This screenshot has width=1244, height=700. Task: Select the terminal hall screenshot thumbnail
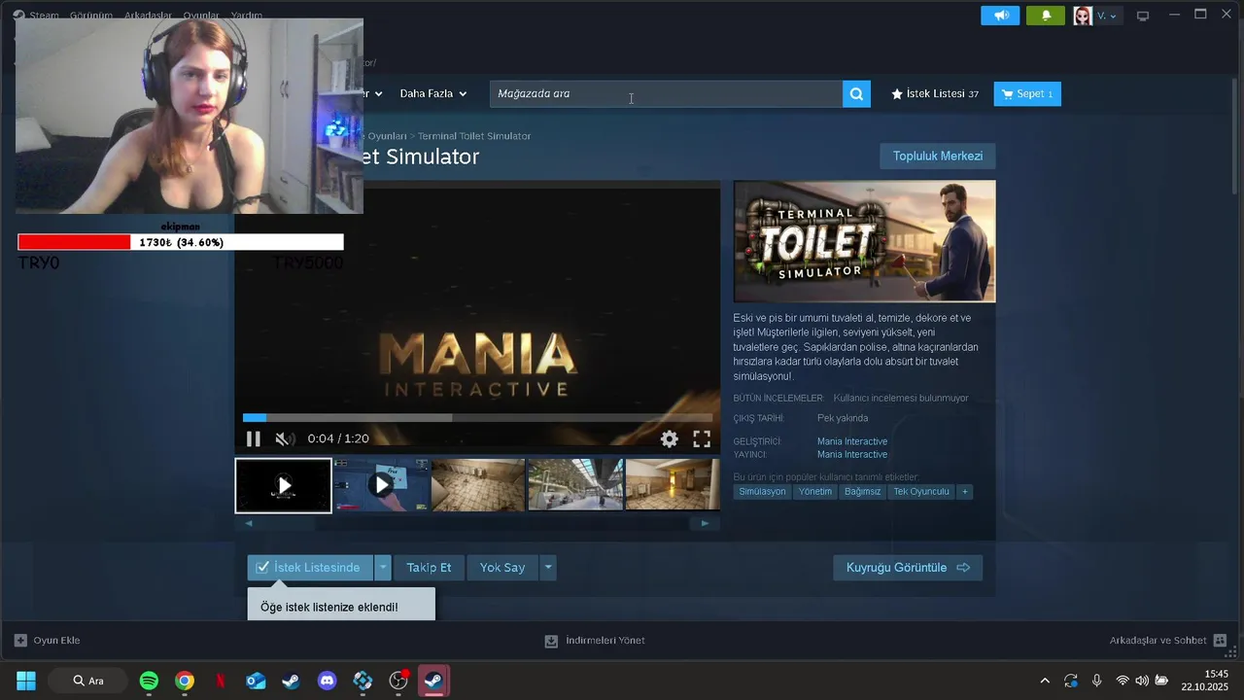coord(575,485)
